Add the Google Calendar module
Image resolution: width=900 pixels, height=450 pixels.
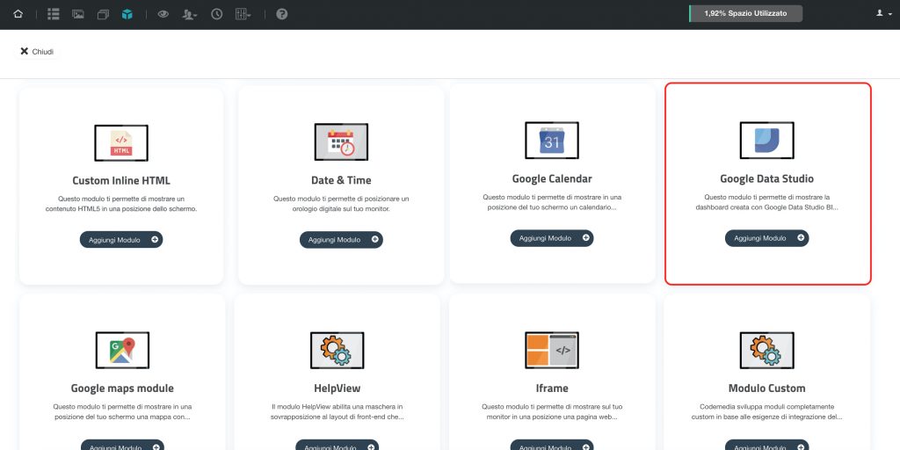click(x=552, y=238)
